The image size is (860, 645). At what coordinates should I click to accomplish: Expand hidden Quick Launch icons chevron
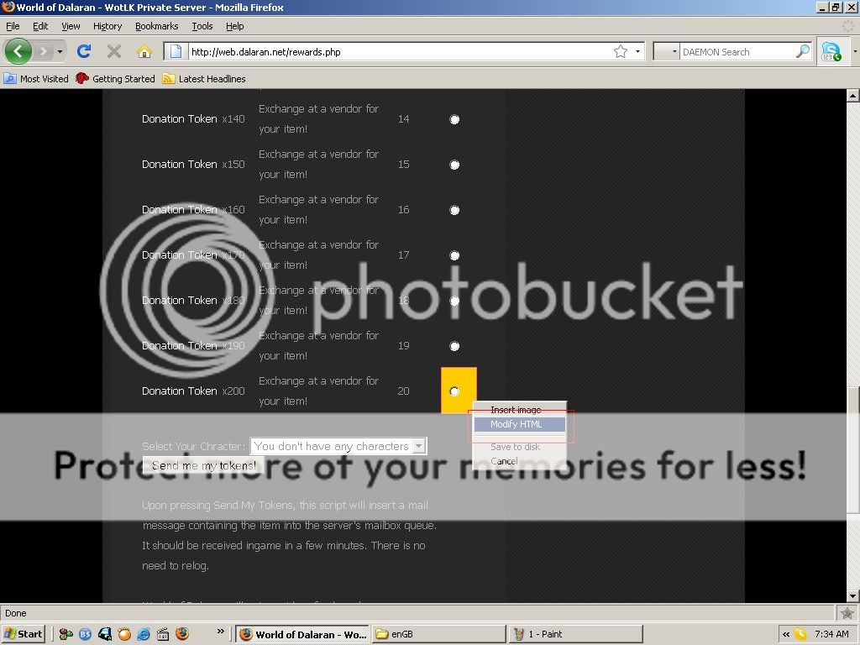point(220,632)
